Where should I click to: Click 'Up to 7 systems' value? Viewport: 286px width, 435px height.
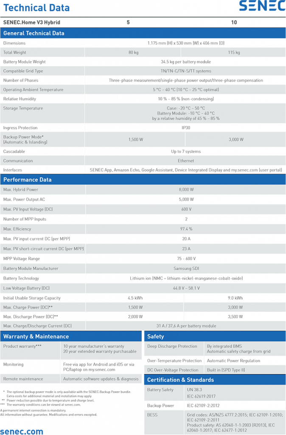(186, 152)
